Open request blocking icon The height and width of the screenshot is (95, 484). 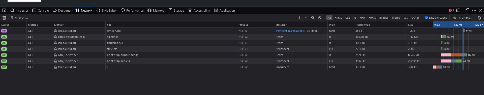point(320,18)
